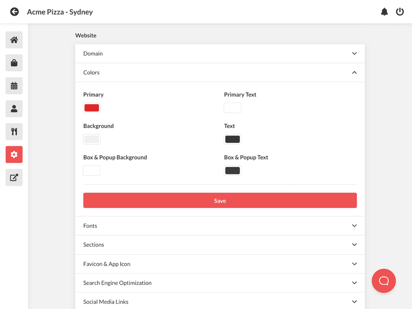Open the customers person icon

click(14, 109)
